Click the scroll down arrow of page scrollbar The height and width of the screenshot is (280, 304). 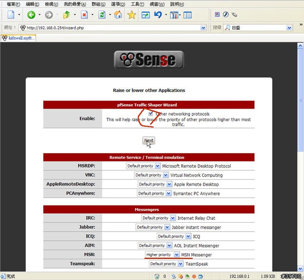click(x=300, y=269)
